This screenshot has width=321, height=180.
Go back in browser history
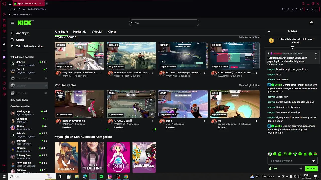[x=10, y=9]
